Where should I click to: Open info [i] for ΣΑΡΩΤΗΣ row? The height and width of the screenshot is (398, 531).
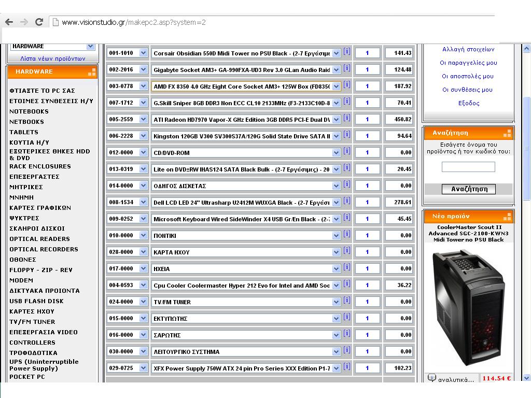(347, 333)
